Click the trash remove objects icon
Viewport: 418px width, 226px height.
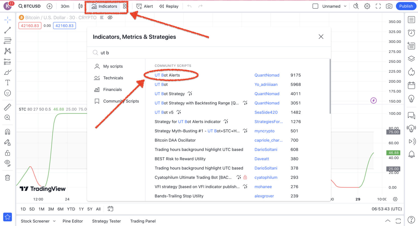(x=8, y=178)
